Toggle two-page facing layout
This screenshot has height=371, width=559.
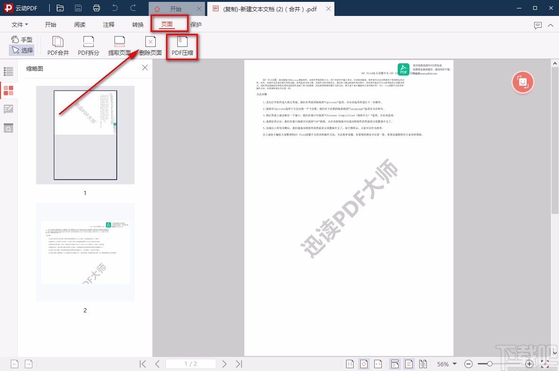coord(423,364)
